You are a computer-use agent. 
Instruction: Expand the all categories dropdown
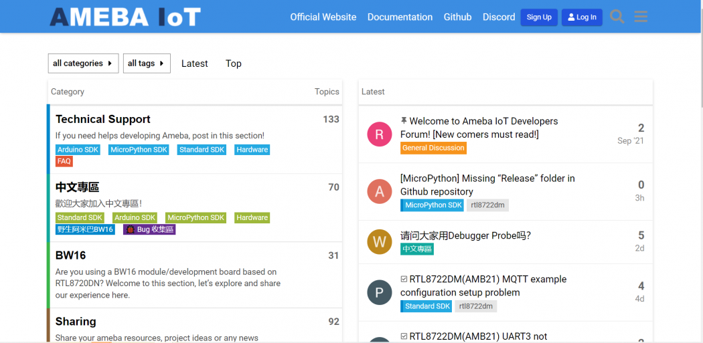(84, 64)
